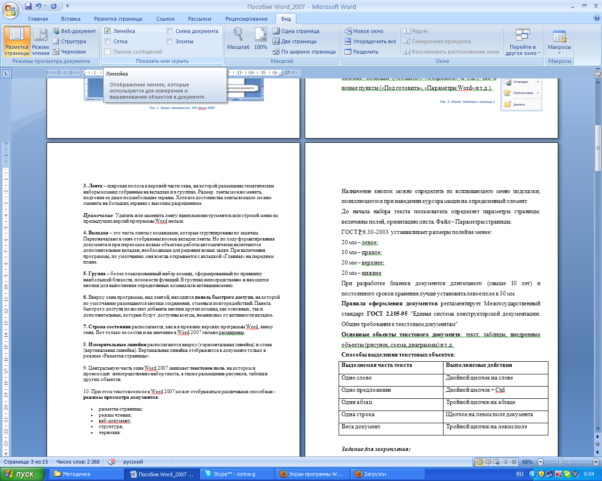Undo the last action

[39, 6]
